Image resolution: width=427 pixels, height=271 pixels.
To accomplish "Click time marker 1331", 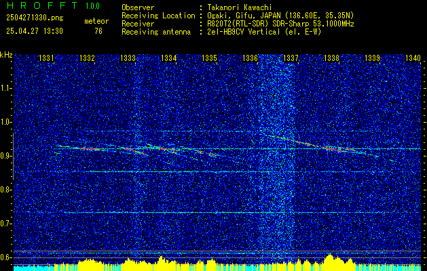I will 46,58.
